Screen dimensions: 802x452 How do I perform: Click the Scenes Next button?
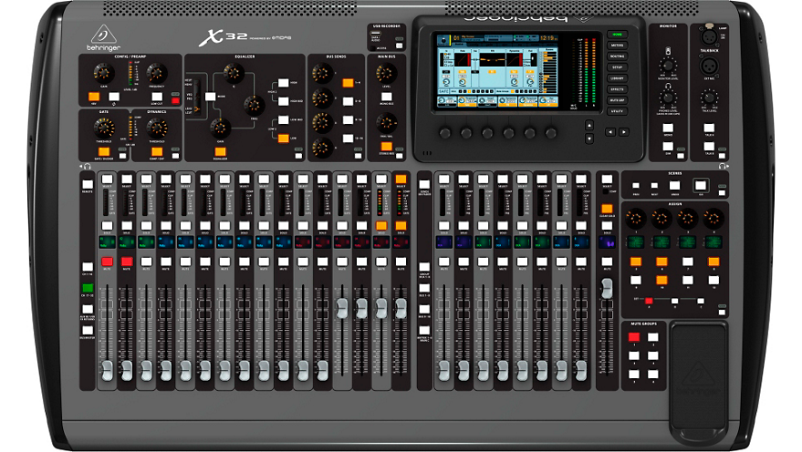click(654, 186)
